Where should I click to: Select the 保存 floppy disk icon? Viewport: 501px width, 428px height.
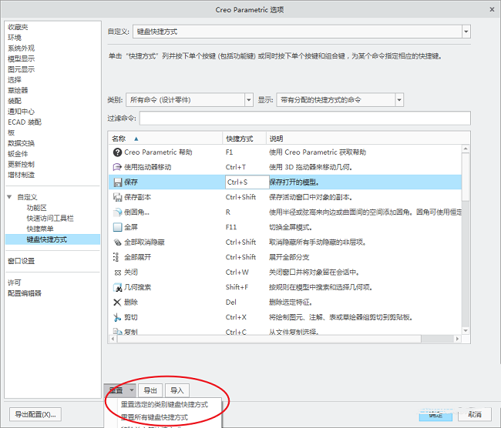(117, 182)
